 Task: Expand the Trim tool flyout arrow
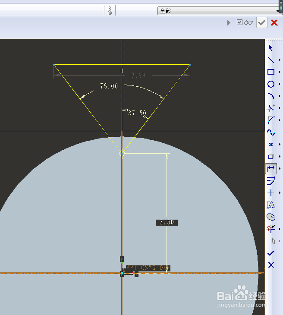click(x=280, y=229)
